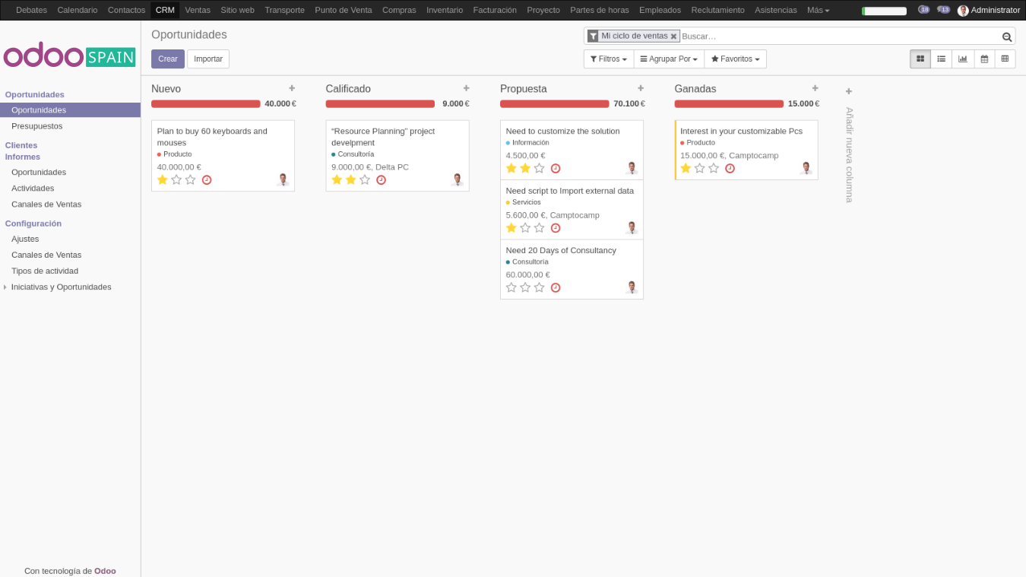This screenshot has width=1026, height=577.
Task: Open the Facturación menu
Action: 495,10
